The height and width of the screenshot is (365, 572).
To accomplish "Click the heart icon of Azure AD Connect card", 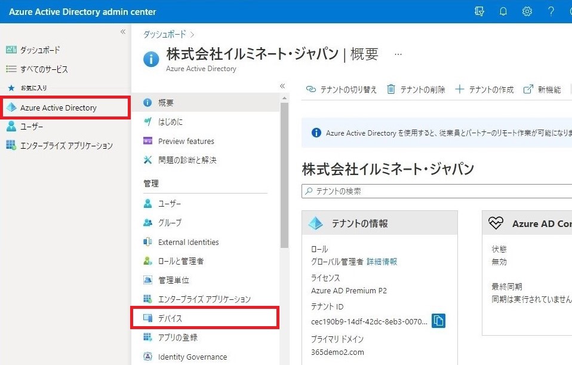I will pos(496,223).
